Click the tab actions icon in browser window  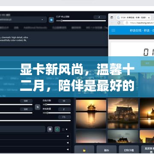(x=112, y=17)
